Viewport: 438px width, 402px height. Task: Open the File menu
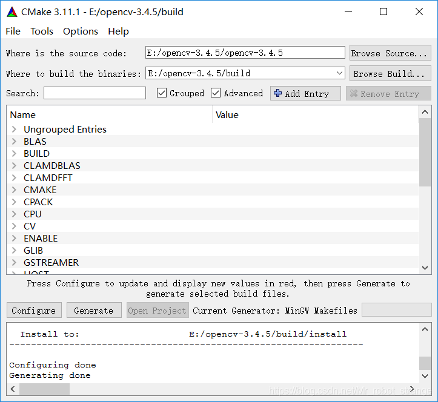pos(13,31)
